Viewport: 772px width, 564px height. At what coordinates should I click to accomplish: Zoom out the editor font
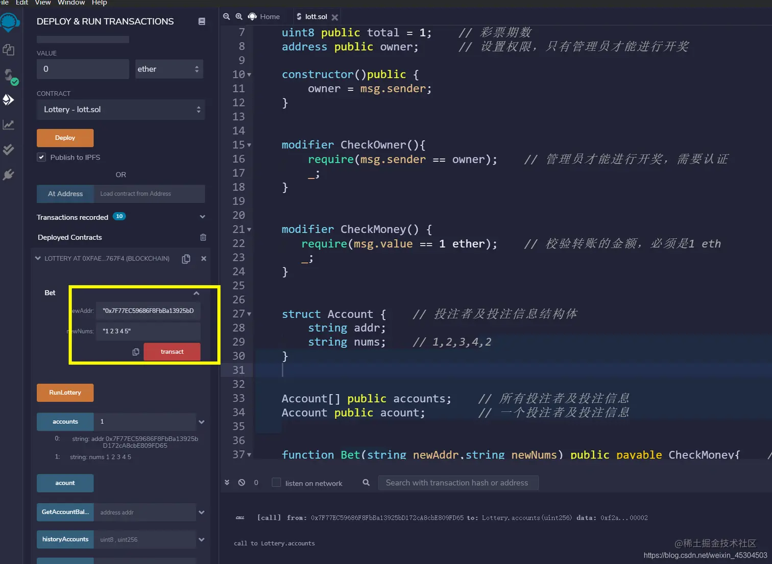[227, 17]
